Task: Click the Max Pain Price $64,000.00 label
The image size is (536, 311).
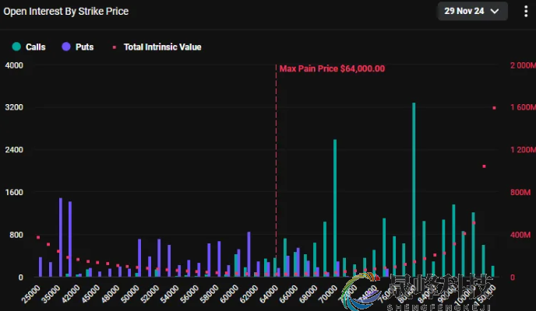Action: click(332, 68)
